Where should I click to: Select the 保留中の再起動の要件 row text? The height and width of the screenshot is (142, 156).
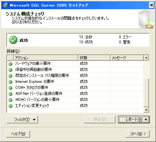34,70
